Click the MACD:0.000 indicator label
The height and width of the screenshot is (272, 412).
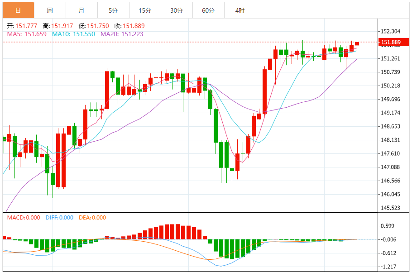coord(24,218)
